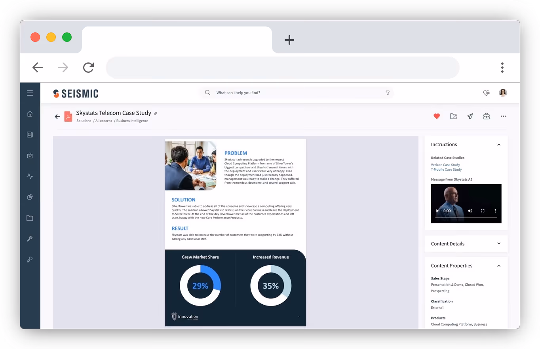The height and width of the screenshot is (349, 540).
Task: Open the video player options menu
Action: [x=495, y=211]
